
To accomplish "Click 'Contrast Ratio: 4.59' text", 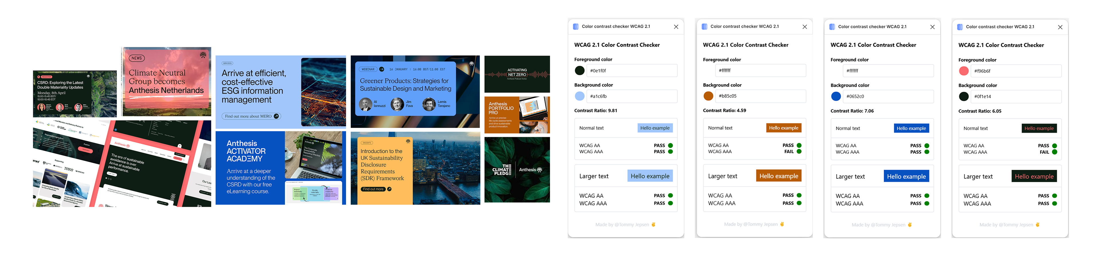I will point(724,110).
